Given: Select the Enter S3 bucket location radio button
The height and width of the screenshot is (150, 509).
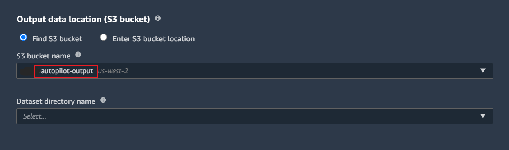Looking at the screenshot, I should click(x=103, y=38).
